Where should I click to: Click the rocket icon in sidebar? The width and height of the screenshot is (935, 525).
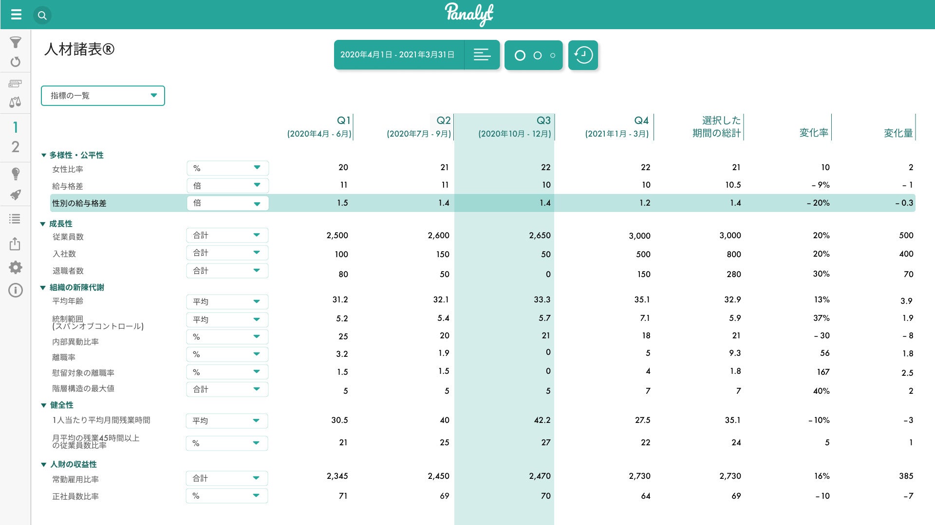click(16, 195)
